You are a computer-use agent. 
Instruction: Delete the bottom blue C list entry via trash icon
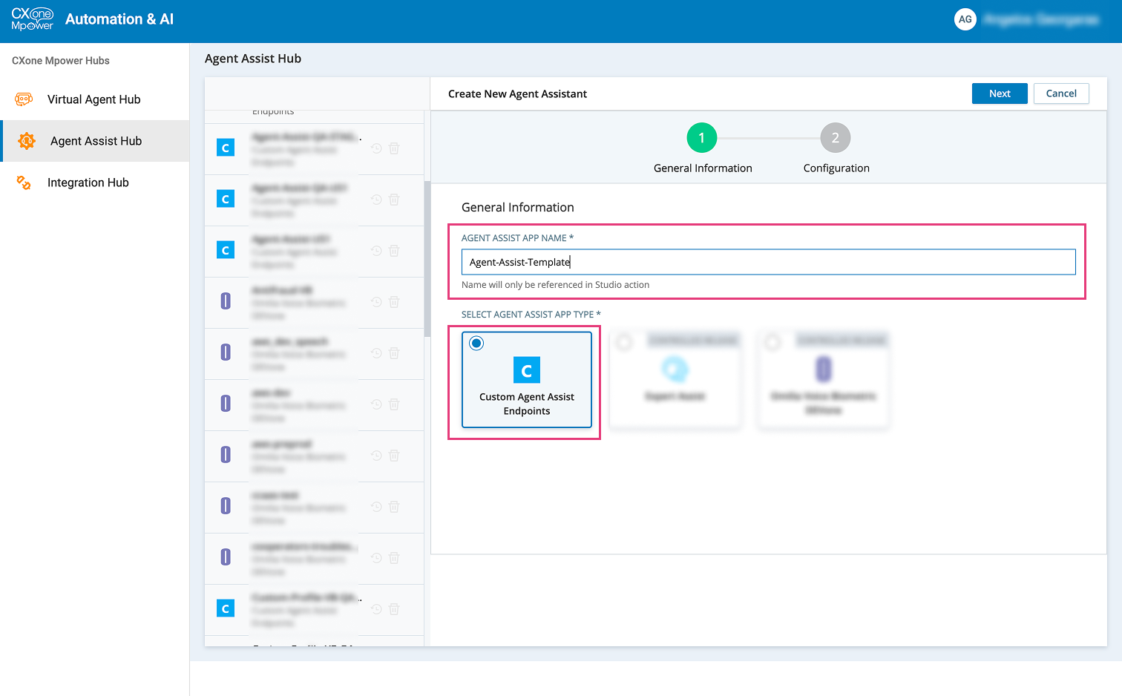[x=394, y=609]
